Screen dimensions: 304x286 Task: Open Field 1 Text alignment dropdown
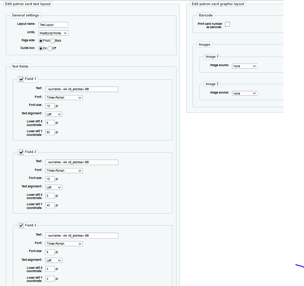click(54, 114)
